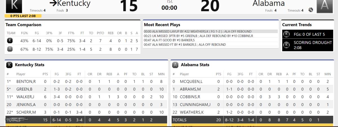The image size is (338, 127).
Task: Select BENTON,R player name in Kentucky Stats
Action: (26, 82)
